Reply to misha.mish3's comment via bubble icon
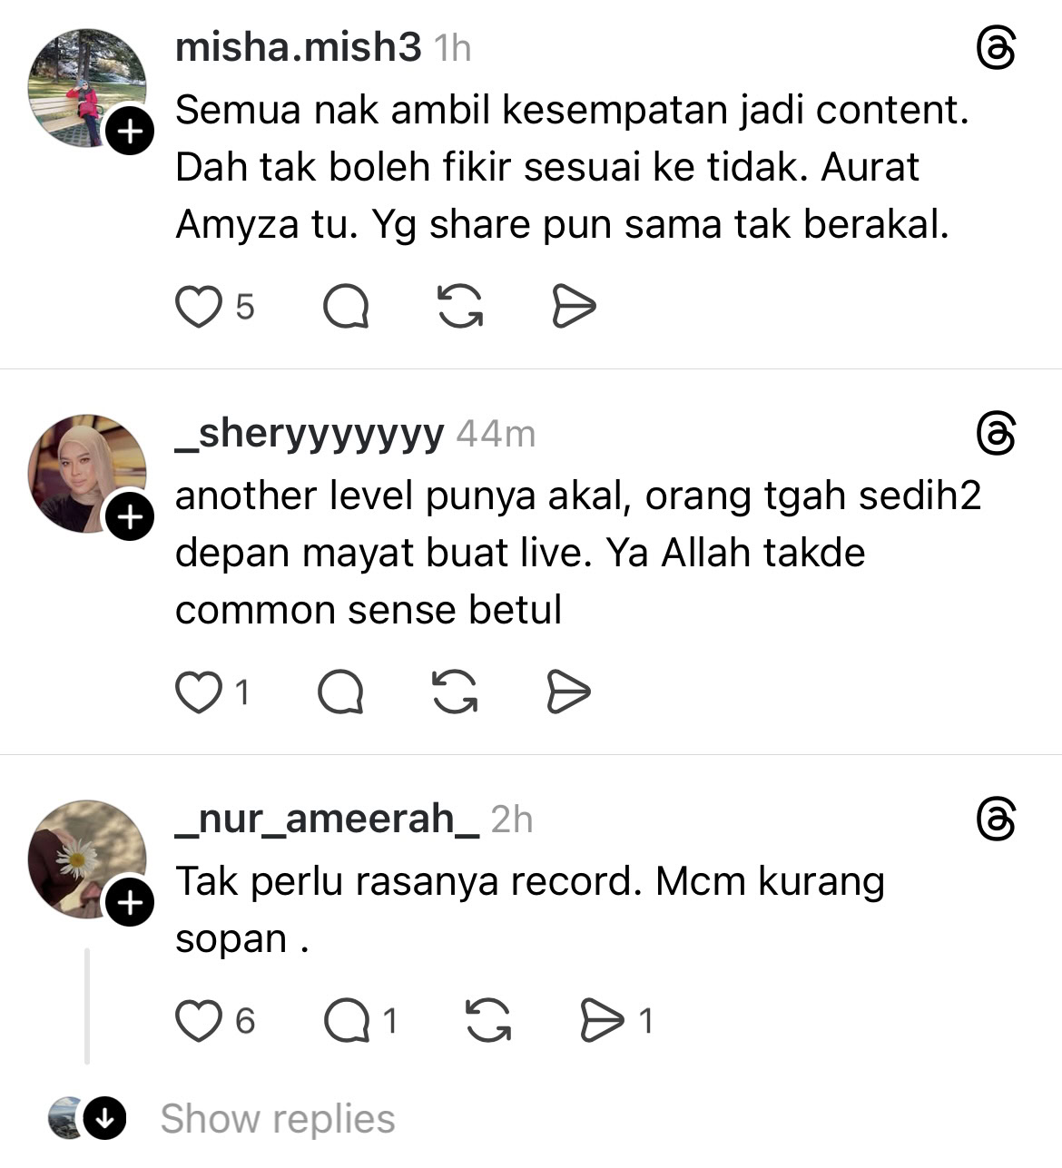The width and height of the screenshot is (1062, 1168). 346,307
